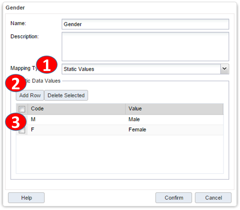
Task: Confirm the Gender mapping
Action: click(x=174, y=198)
